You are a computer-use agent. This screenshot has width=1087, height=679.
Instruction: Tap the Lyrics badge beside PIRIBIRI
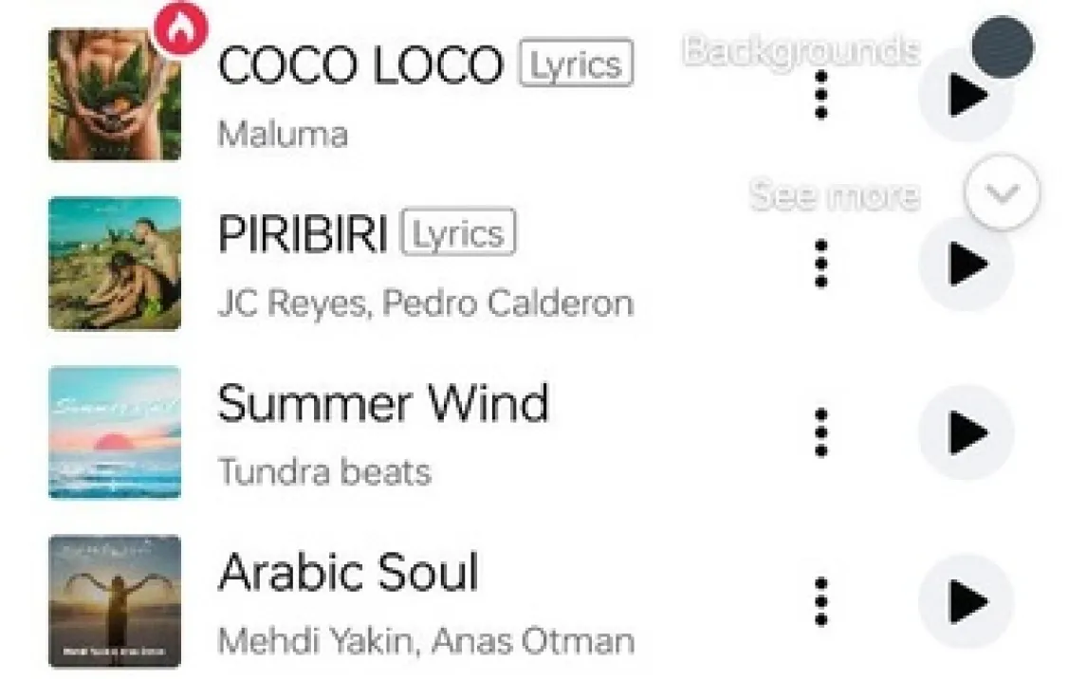click(x=459, y=233)
